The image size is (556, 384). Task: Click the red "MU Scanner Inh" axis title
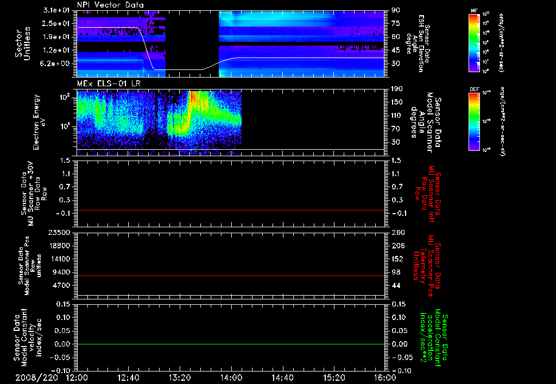click(428, 194)
